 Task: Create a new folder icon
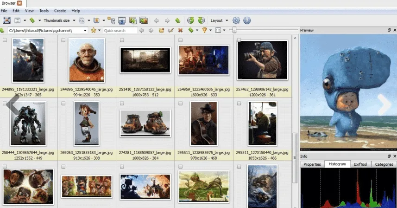coord(161,31)
